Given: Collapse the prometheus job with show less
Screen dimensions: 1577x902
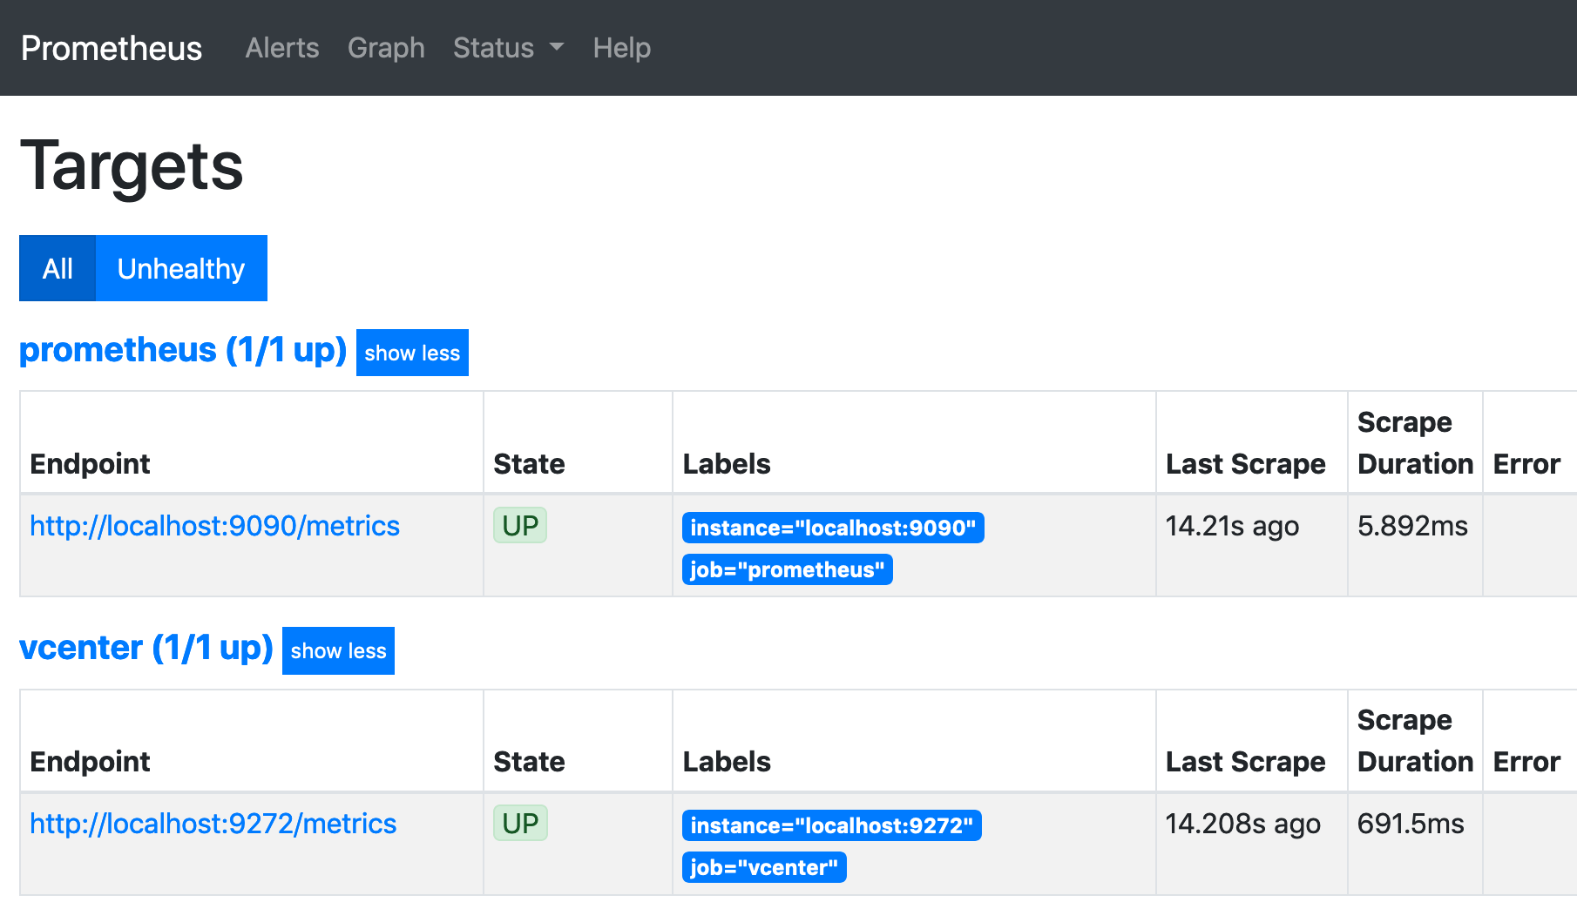Looking at the screenshot, I should coord(412,353).
